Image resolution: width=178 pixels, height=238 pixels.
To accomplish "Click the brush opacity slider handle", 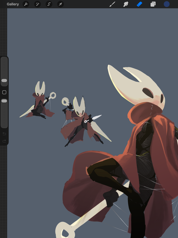I will (4, 101).
